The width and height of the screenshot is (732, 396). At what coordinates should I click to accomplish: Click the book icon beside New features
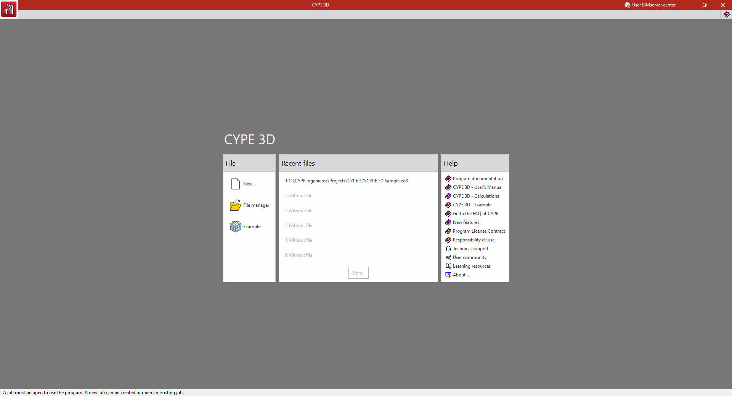tap(448, 222)
